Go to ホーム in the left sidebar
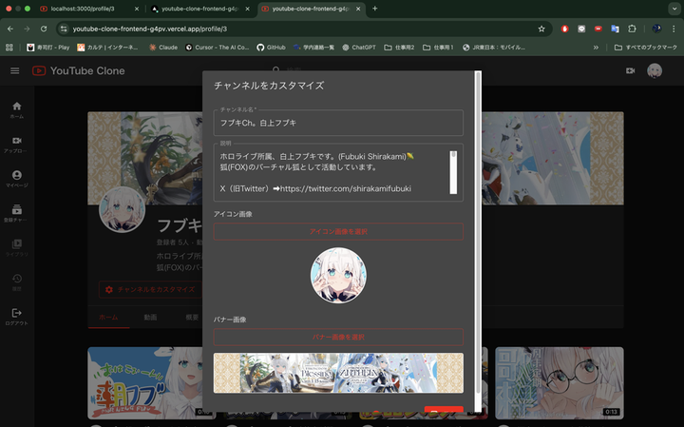 coord(16,110)
